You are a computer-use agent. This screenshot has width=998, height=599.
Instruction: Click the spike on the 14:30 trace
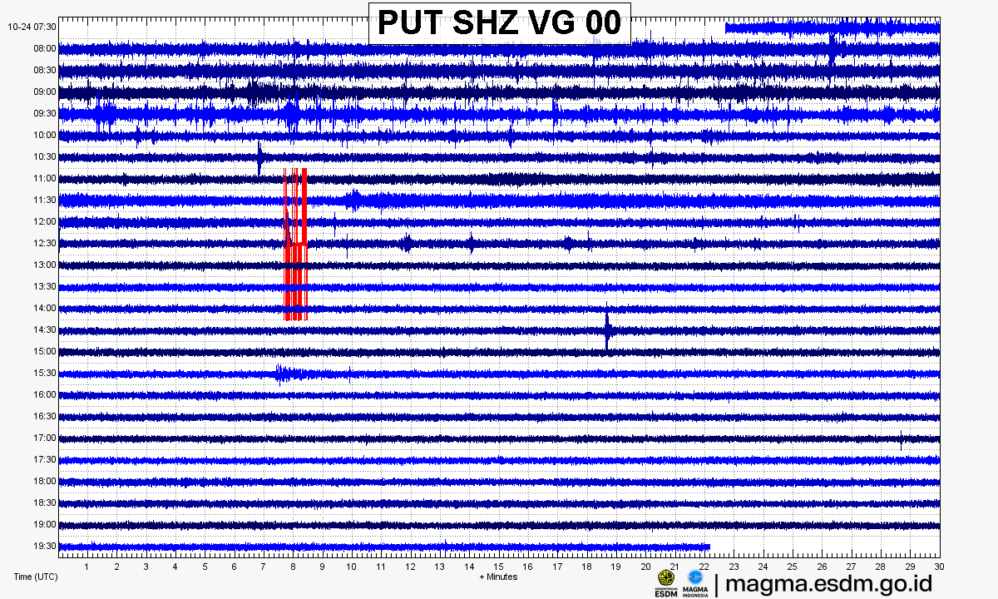(607, 329)
